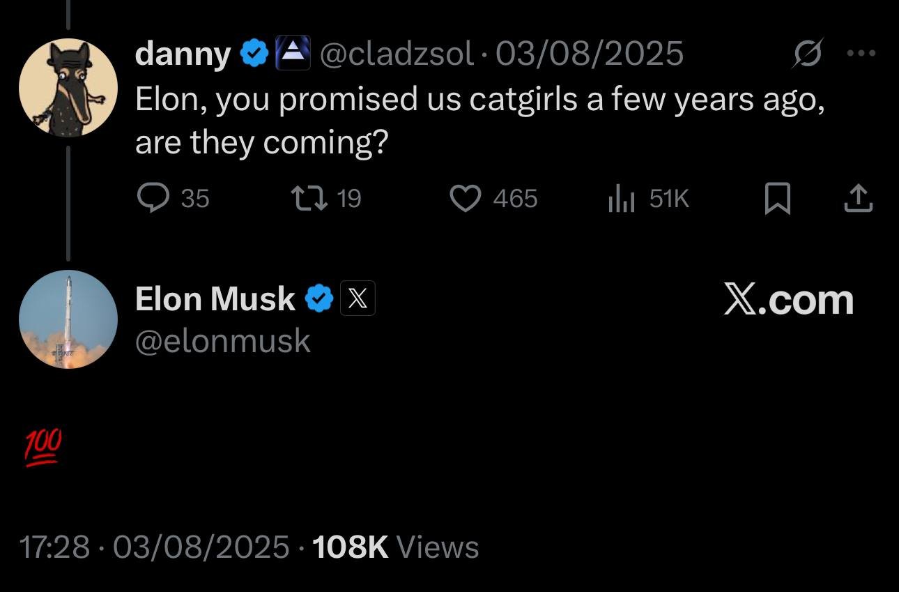Open danny's profile picture
This screenshot has height=592, width=899.
point(68,87)
